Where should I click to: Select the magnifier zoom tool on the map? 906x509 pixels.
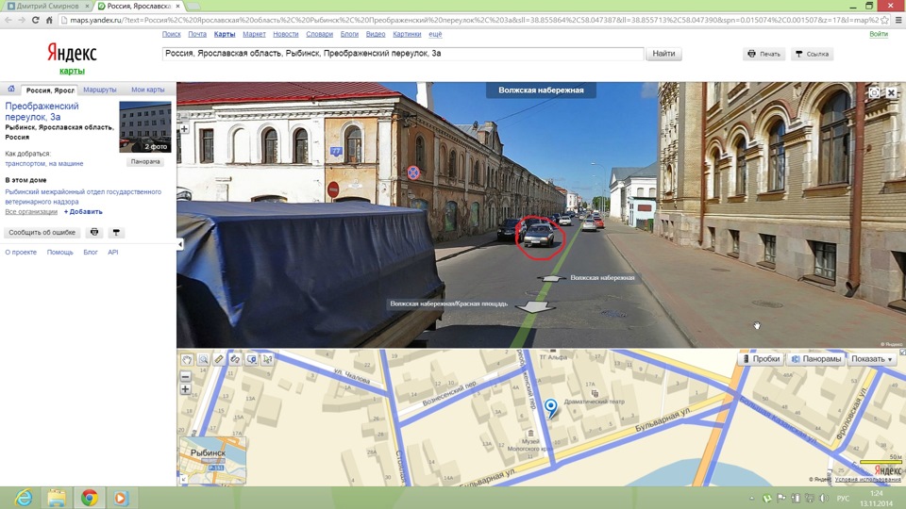(x=203, y=359)
